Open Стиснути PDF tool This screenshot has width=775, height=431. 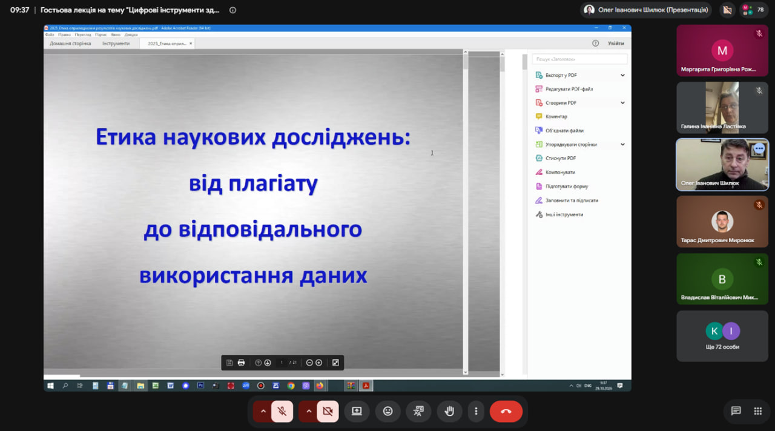(560, 158)
